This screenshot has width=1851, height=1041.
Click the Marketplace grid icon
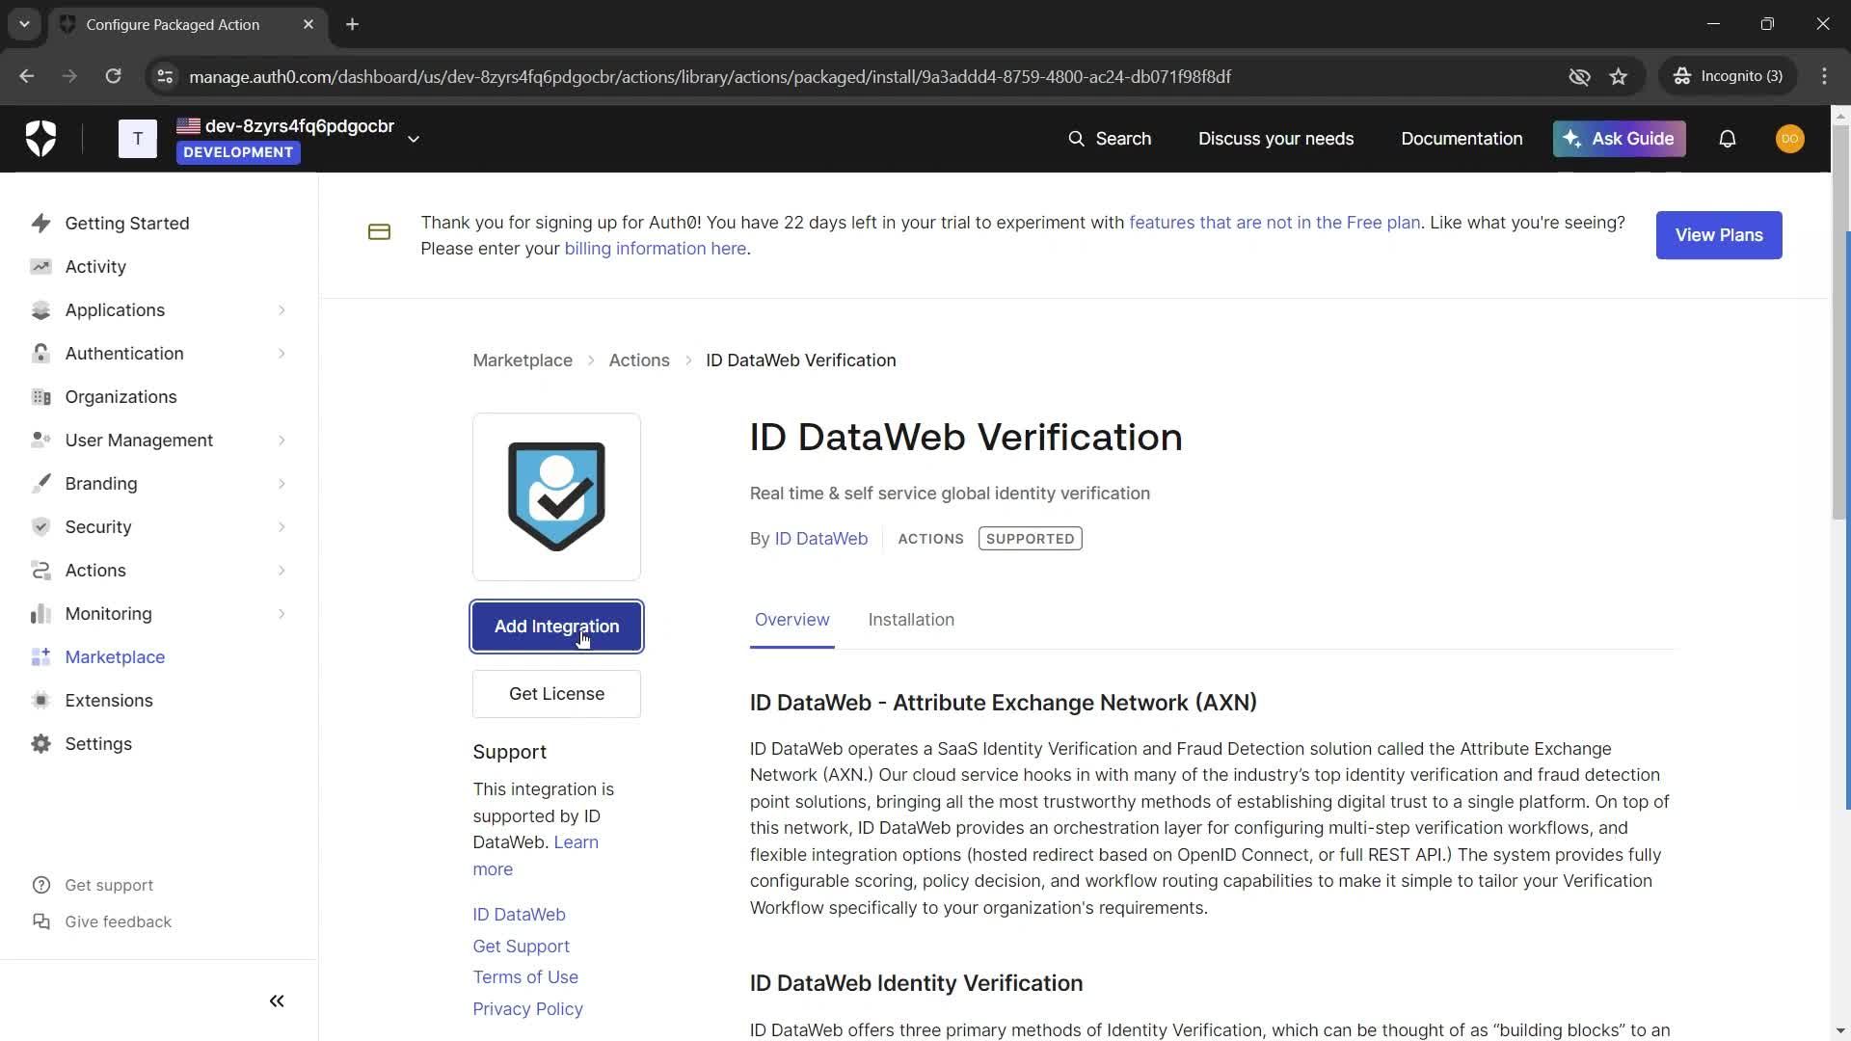(40, 657)
